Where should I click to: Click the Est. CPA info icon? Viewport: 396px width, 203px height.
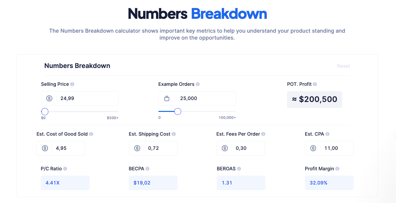coord(327,134)
